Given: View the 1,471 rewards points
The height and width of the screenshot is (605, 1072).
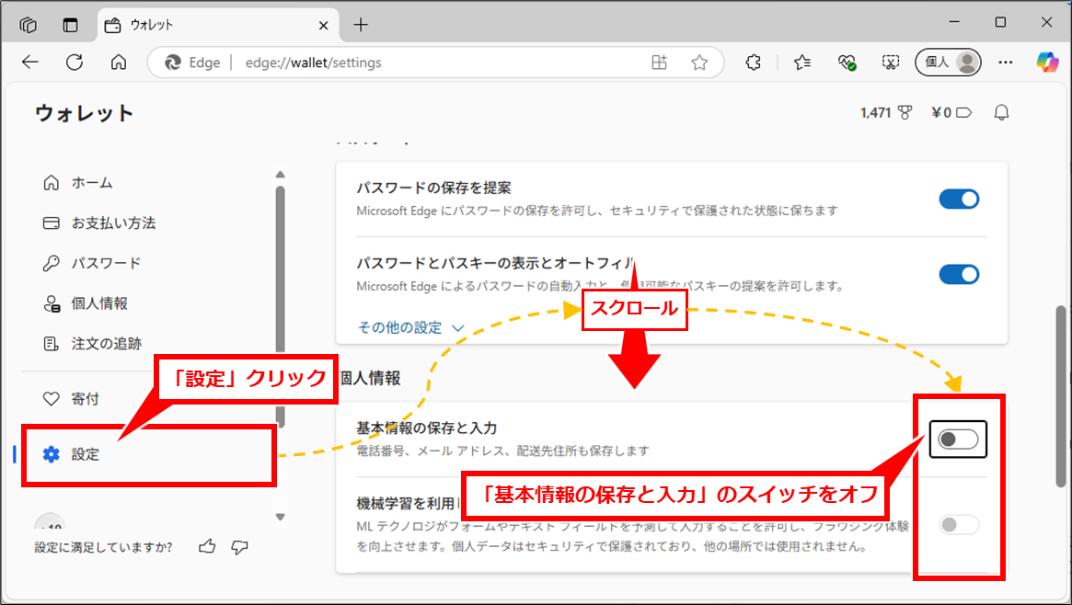Looking at the screenshot, I should coord(886,113).
